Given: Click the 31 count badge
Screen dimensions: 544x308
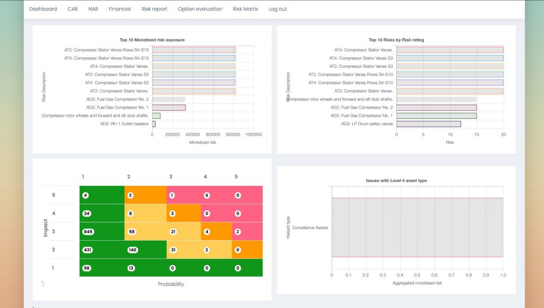Looking at the screenshot, I should [173, 250].
